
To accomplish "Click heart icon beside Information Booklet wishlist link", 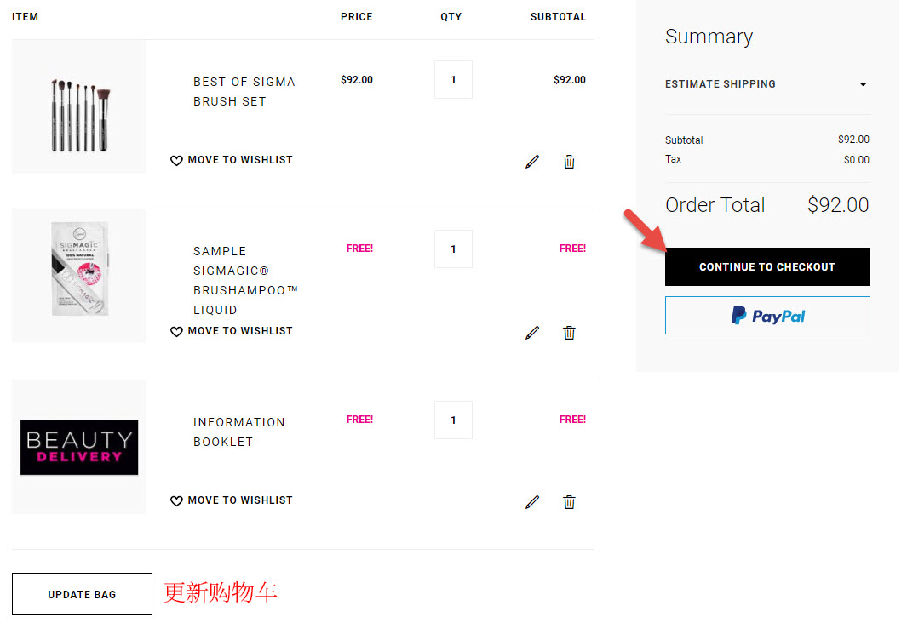I will click(x=176, y=501).
